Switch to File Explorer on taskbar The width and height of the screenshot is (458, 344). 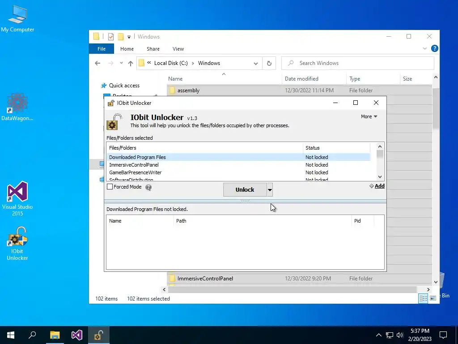coord(55,335)
